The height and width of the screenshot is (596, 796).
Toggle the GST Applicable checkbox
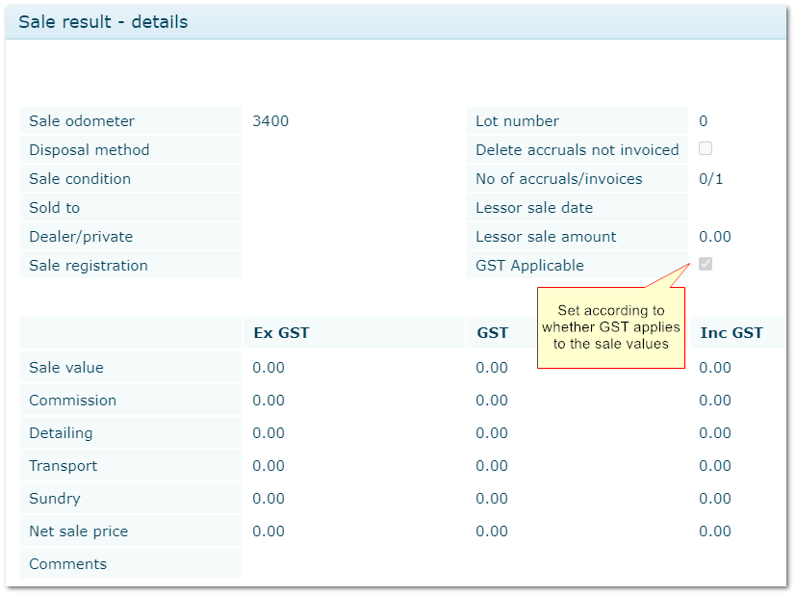[x=706, y=264]
